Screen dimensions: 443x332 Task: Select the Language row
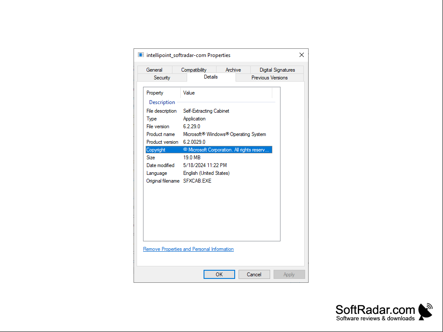point(209,173)
